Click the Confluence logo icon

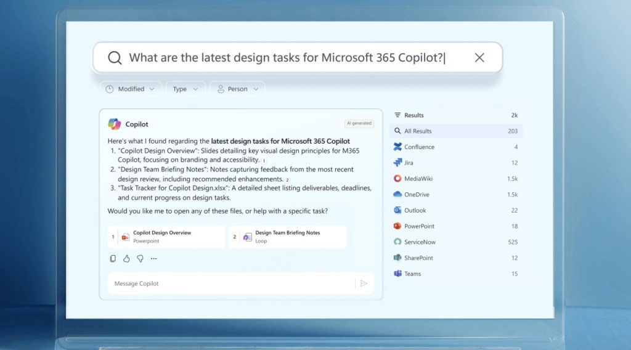click(397, 147)
